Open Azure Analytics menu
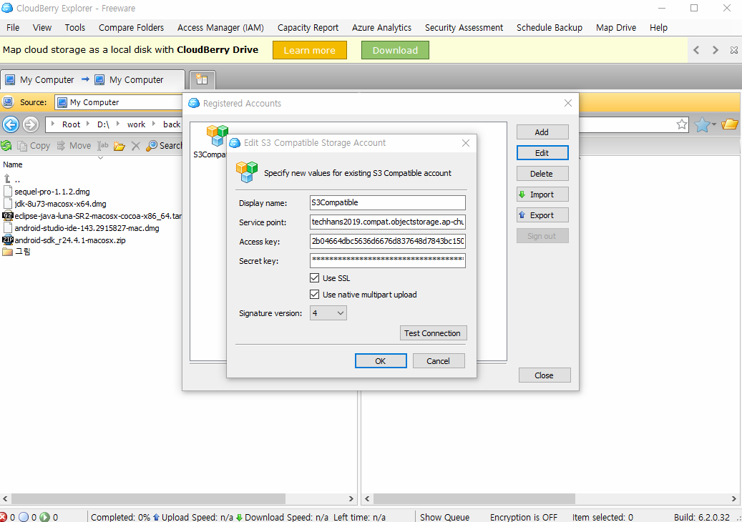The height and width of the screenshot is (522, 742). pyautogui.click(x=381, y=27)
